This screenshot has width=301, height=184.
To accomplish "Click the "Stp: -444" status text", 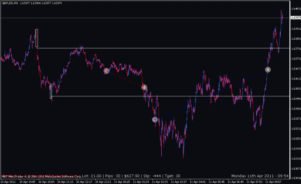I will coord(152,176).
